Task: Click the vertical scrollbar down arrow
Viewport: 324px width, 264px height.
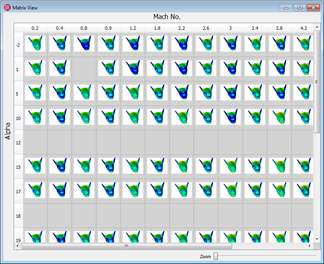Action: (317, 239)
